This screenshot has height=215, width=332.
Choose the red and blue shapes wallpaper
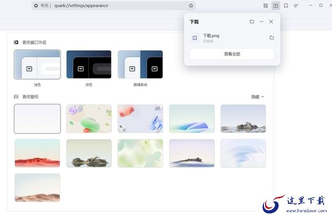[x=141, y=119]
